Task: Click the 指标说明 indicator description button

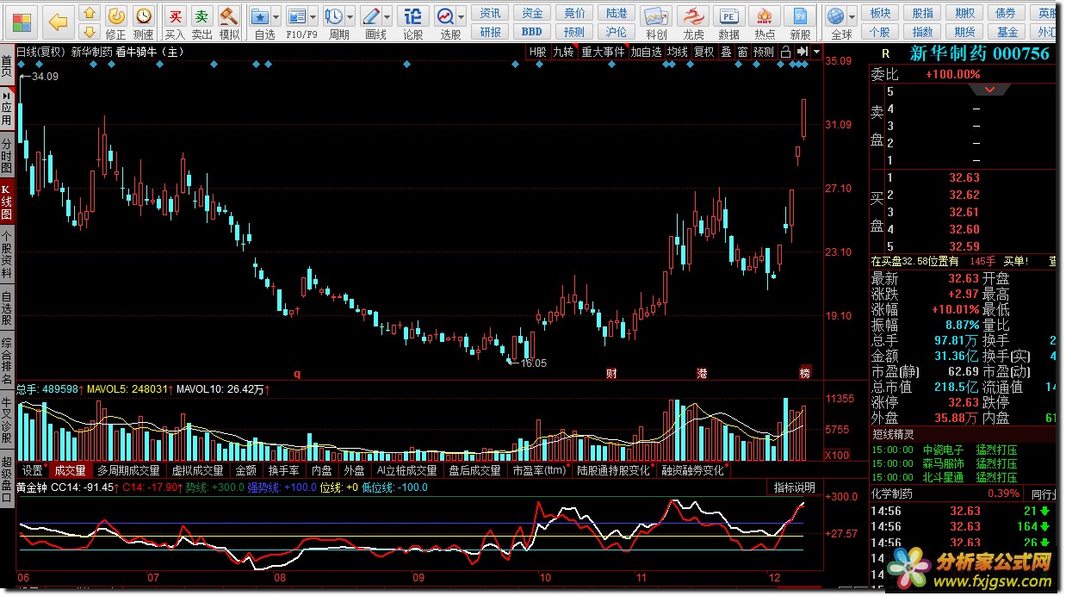Action: (793, 487)
